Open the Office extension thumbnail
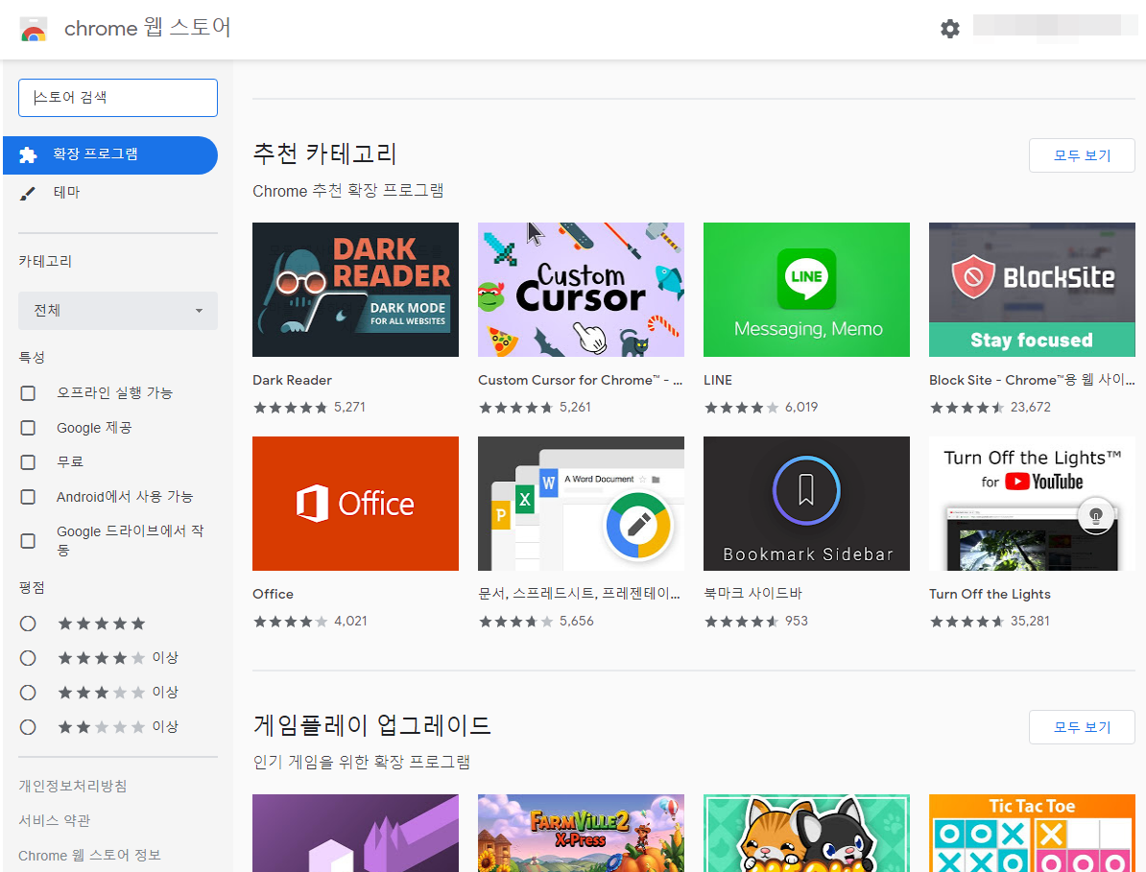Image resolution: width=1146 pixels, height=872 pixels. click(355, 504)
